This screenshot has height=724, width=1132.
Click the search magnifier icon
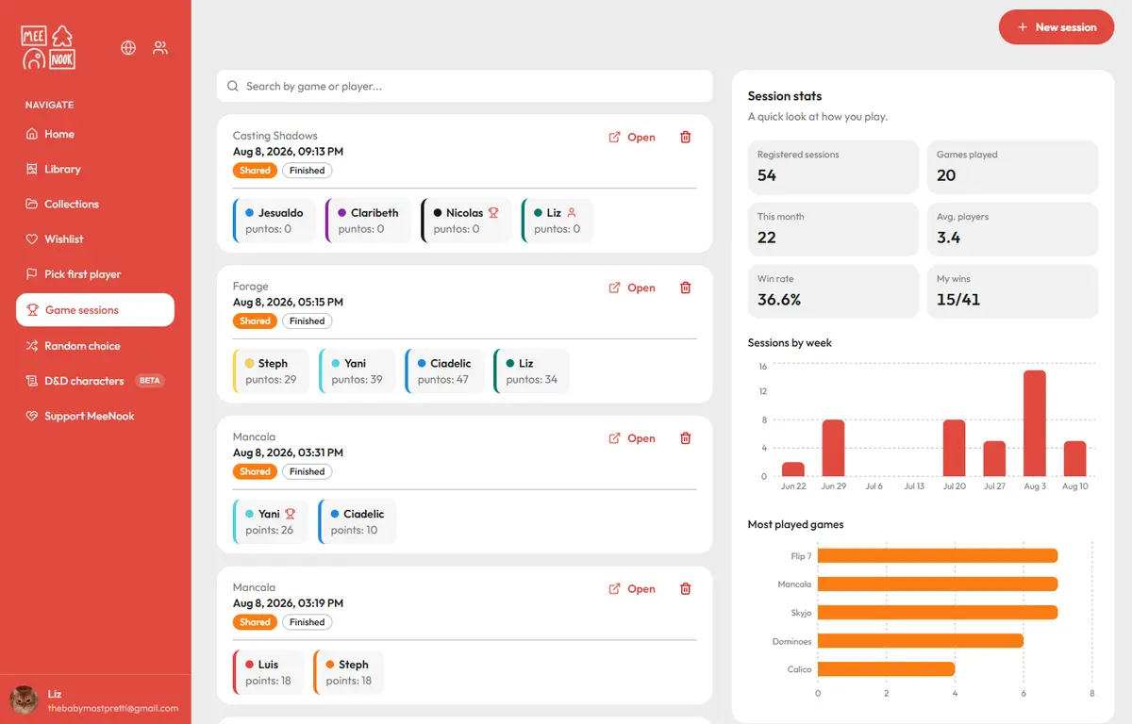click(233, 87)
